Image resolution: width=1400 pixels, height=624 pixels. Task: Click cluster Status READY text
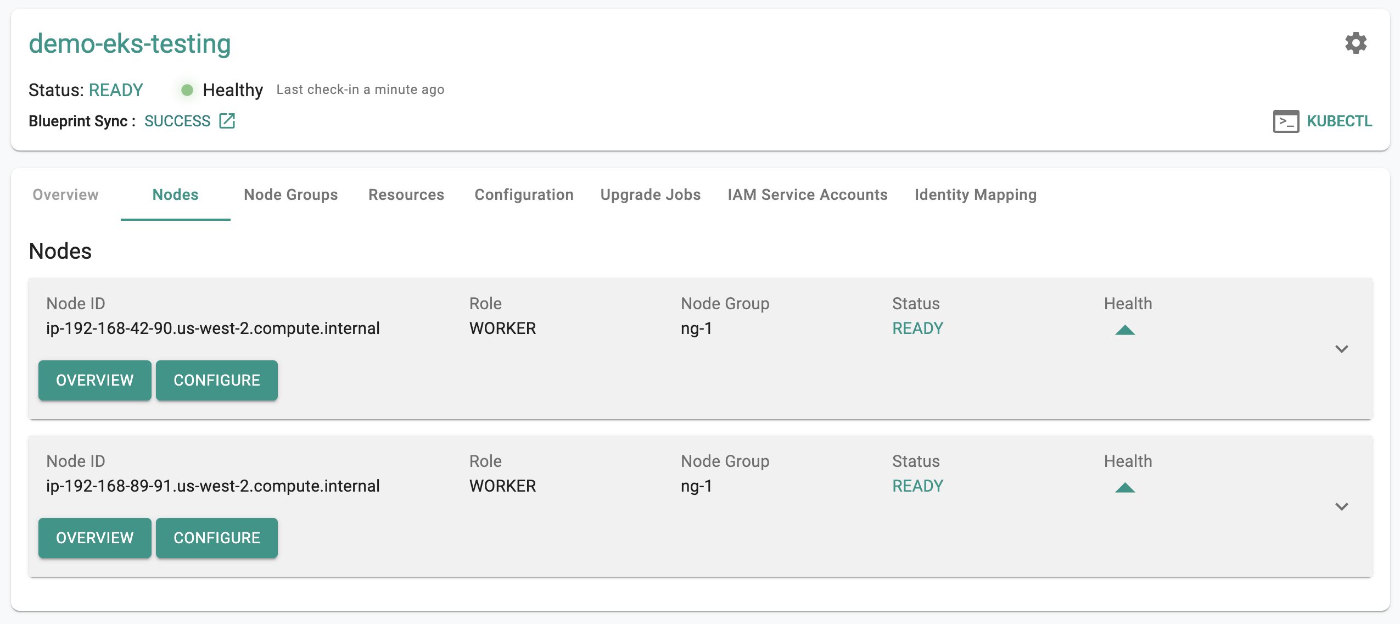[116, 90]
